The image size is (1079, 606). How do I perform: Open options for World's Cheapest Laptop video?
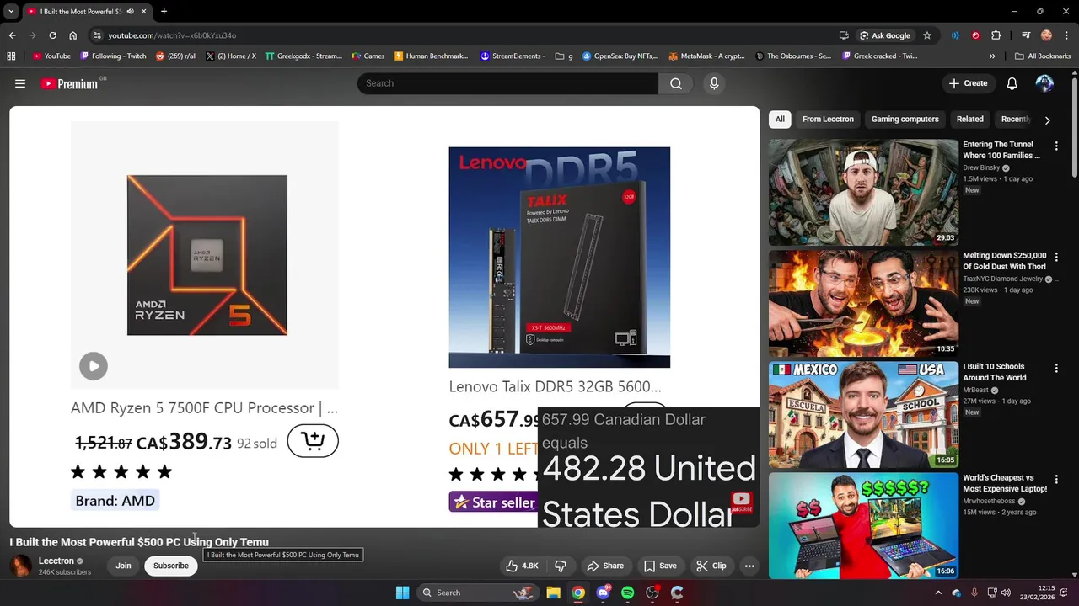[1056, 479]
